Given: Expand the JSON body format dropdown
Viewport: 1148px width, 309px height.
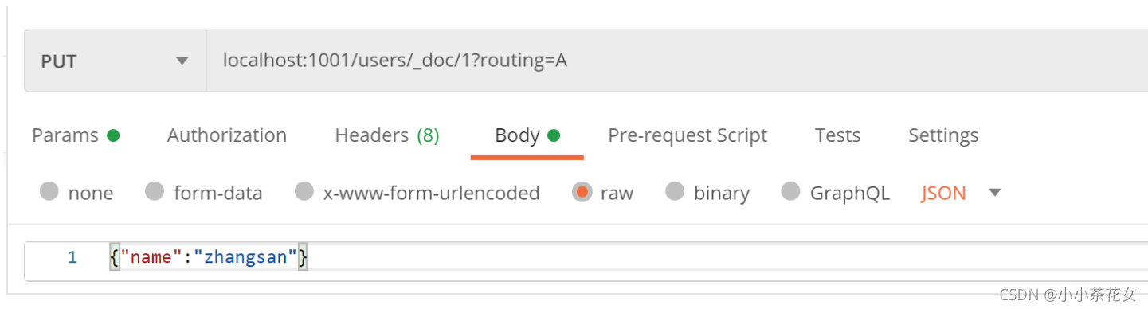Looking at the screenshot, I should click(x=962, y=193).
